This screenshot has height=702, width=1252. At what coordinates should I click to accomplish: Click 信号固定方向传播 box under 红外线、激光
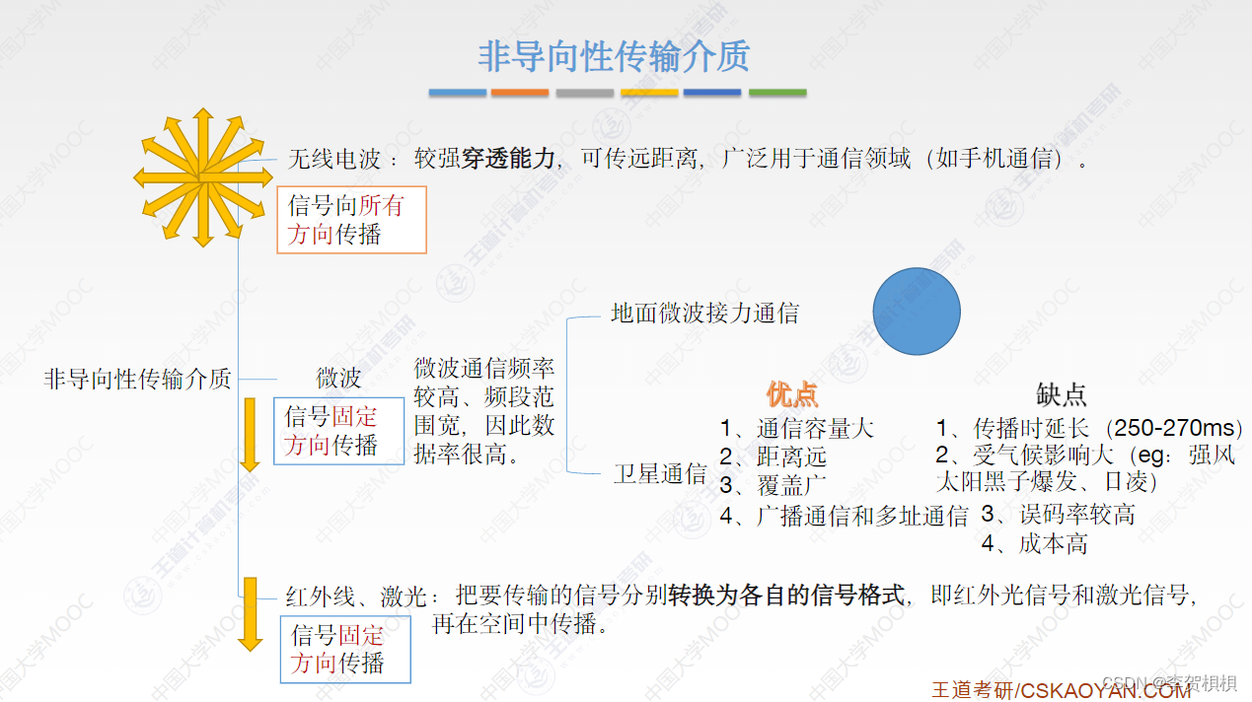345,650
